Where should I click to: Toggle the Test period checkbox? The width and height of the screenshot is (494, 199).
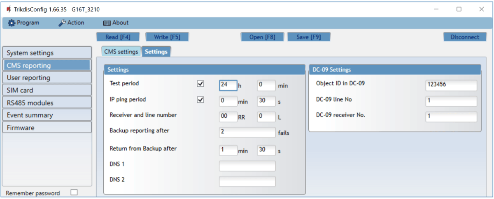(x=201, y=84)
